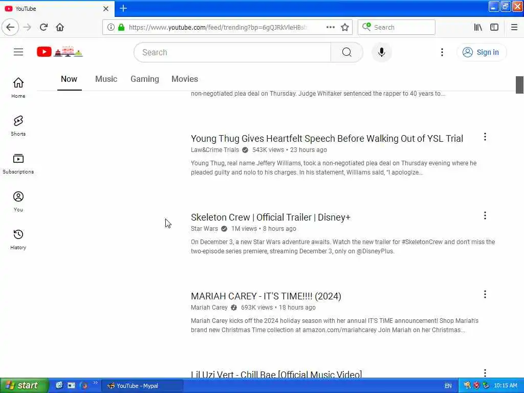Click the YouTube - Mypal taskbar button
The height and width of the screenshot is (393, 524).
click(x=142, y=386)
